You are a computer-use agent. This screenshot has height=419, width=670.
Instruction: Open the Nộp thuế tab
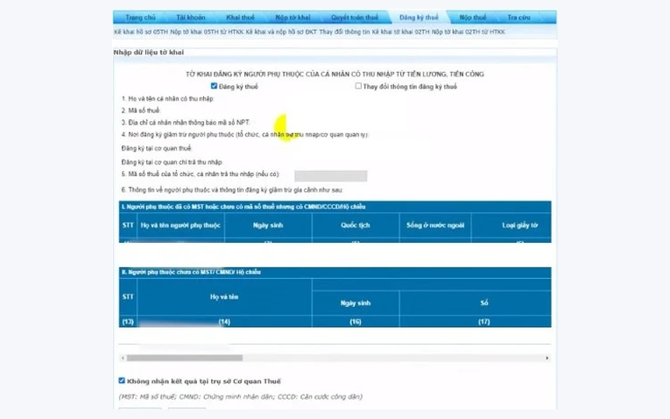tap(473, 18)
